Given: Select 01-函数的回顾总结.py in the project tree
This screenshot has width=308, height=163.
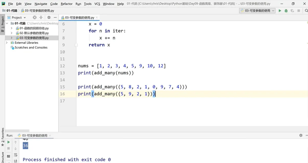Looking at the screenshot, I should pyautogui.click(x=32, y=28).
